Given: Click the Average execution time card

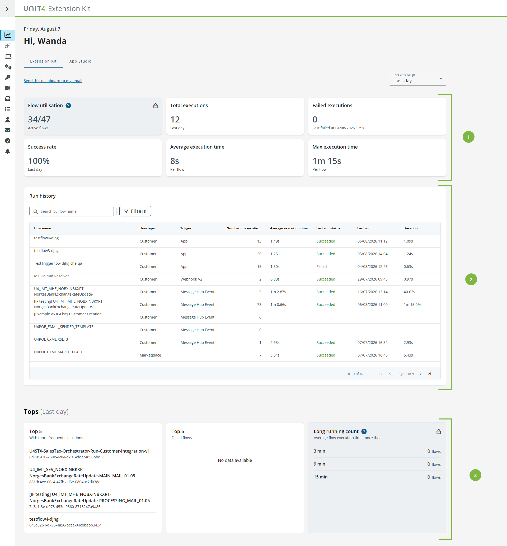Looking at the screenshot, I should 235,158.
